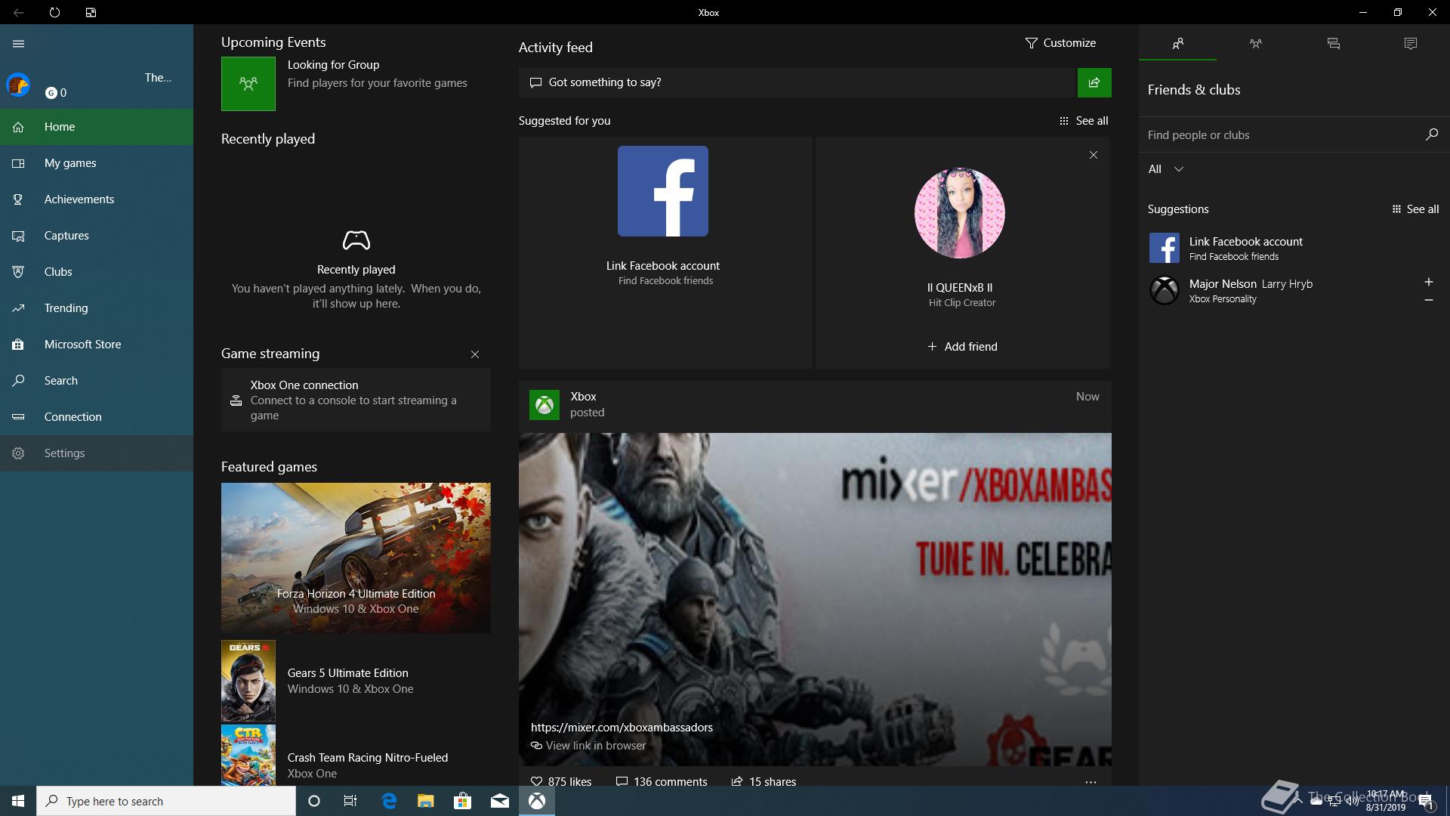
Task: Click Link Facebook account in Suggestions list
Action: click(x=1294, y=248)
